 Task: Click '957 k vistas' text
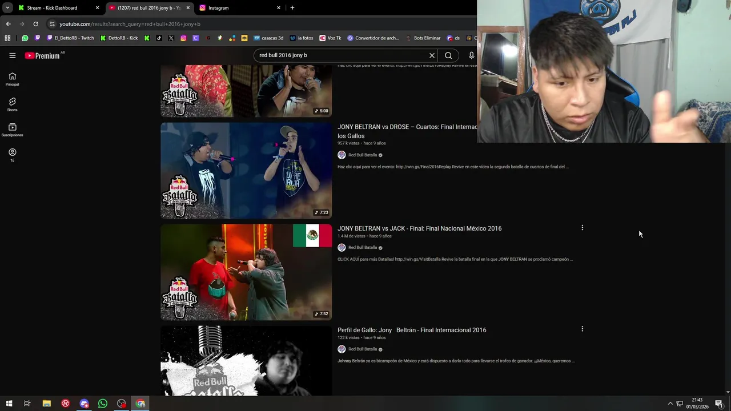[x=348, y=143]
